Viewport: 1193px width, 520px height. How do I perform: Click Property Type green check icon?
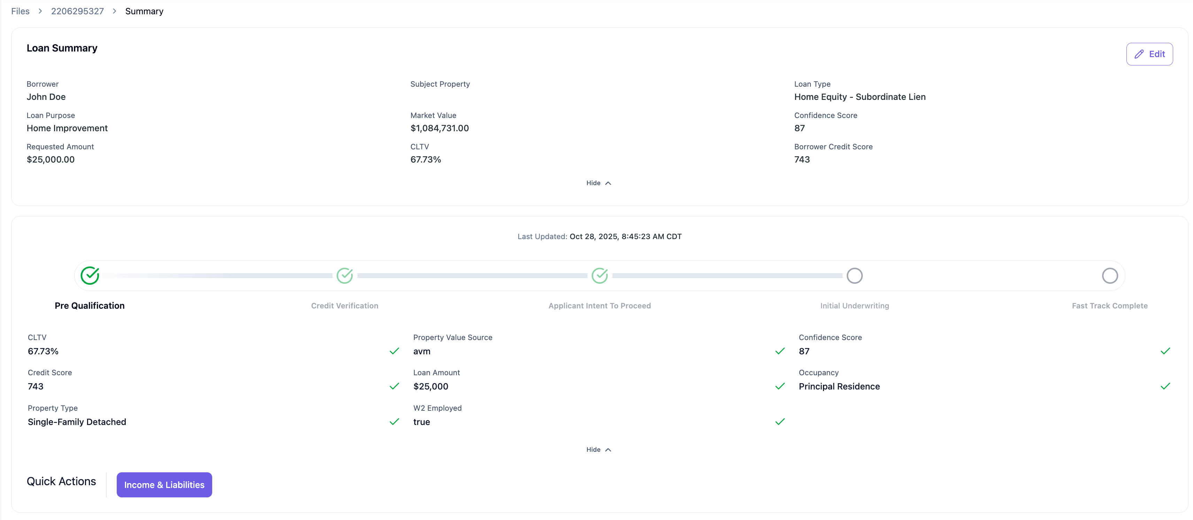(x=394, y=421)
